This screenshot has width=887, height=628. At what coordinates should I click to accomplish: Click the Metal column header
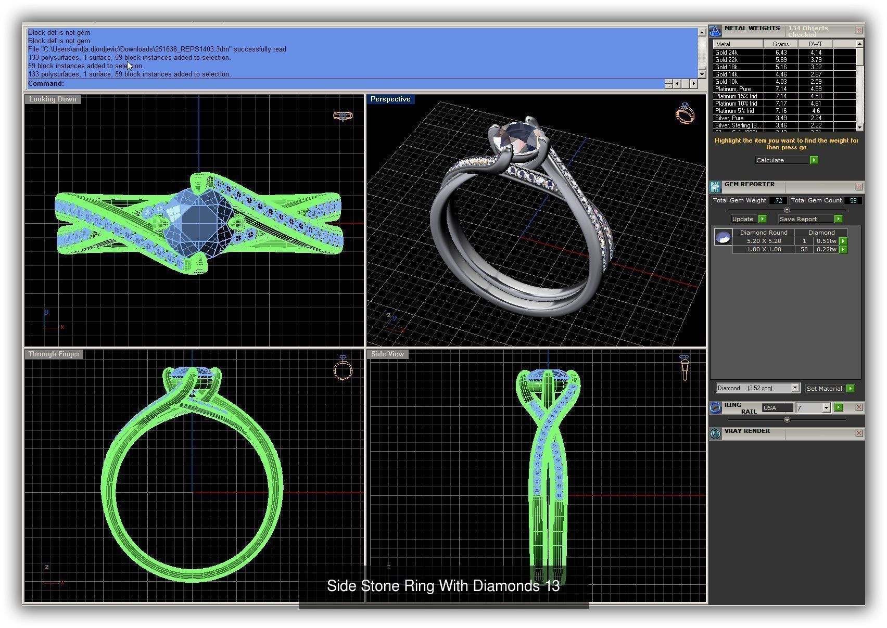click(x=738, y=44)
